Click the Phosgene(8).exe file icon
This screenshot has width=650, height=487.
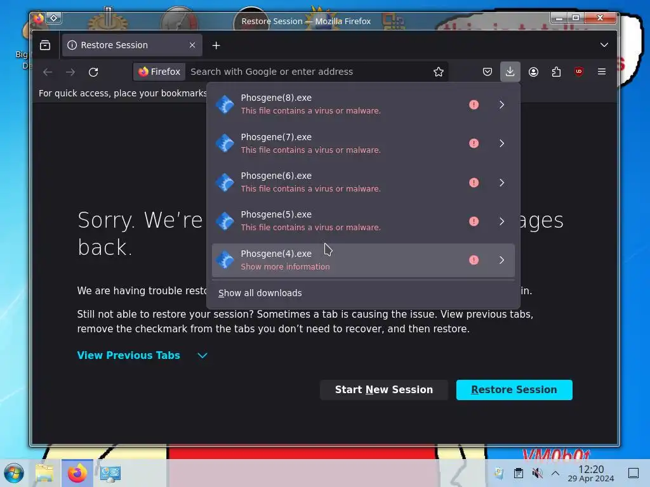[225, 105]
